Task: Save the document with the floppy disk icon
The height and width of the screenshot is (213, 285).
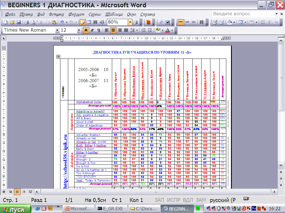Action: (19, 22)
